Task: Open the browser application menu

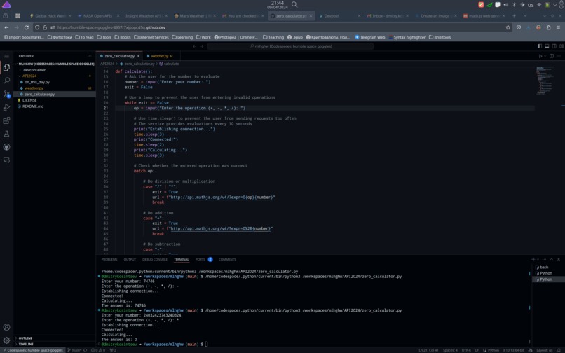Action: coord(558,27)
